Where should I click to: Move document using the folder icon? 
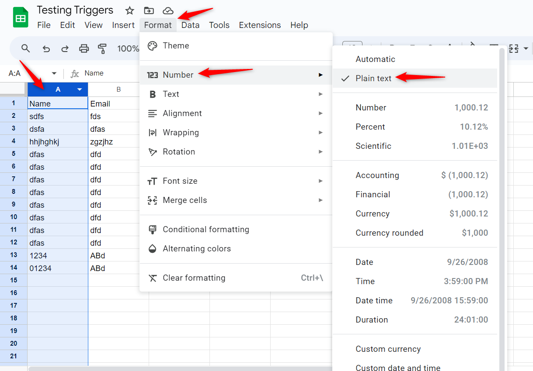pos(149,10)
